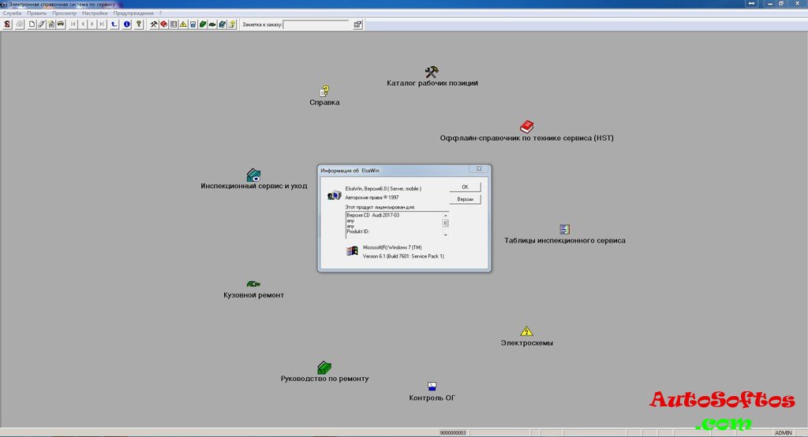The width and height of the screenshot is (808, 437).
Task: Open the Справка help icon
Action: pyautogui.click(x=324, y=91)
